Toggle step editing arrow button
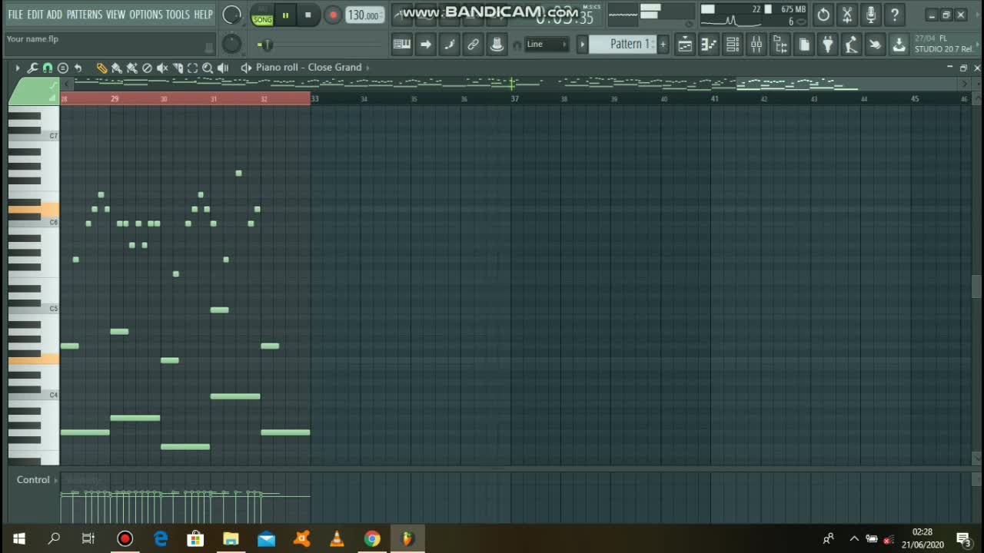Screen dimensions: 984x553 point(425,45)
